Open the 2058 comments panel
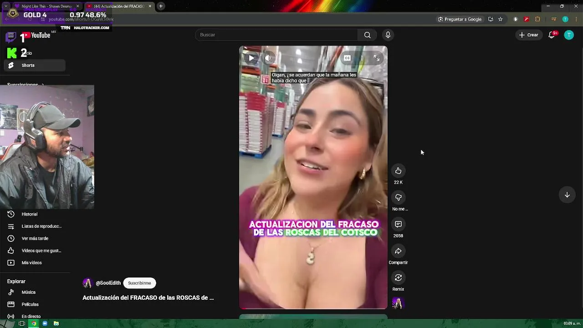Viewport: 583px width, 328px height. 398,224
